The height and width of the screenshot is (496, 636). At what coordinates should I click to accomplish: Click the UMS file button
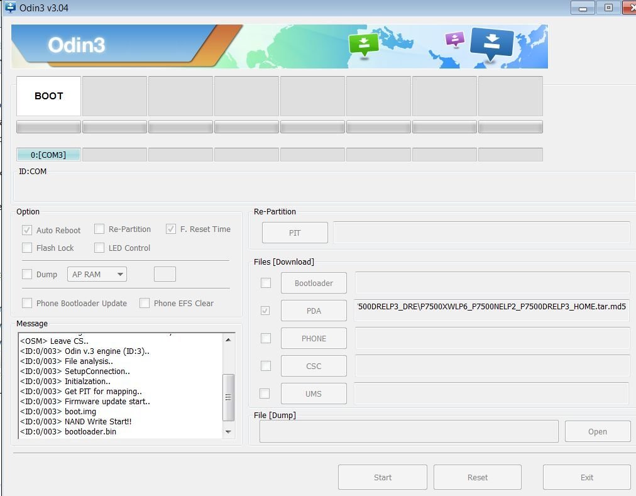point(314,394)
